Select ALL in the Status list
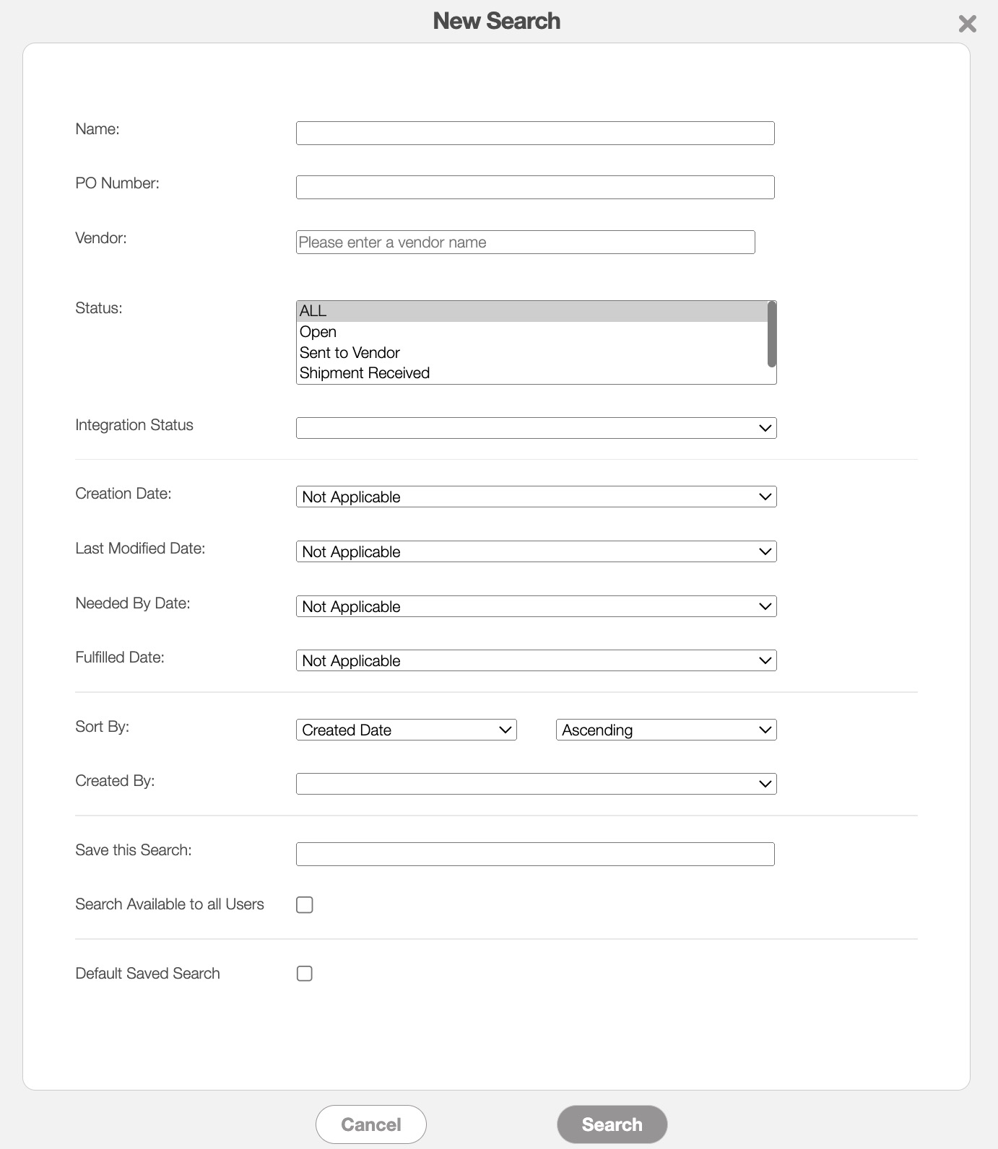This screenshot has height=1149, width=998. 531,311
